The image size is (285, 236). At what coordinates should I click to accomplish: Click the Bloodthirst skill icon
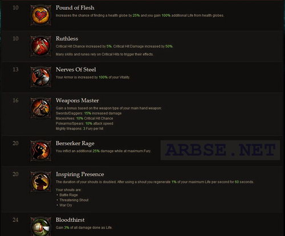pos(40,226)
